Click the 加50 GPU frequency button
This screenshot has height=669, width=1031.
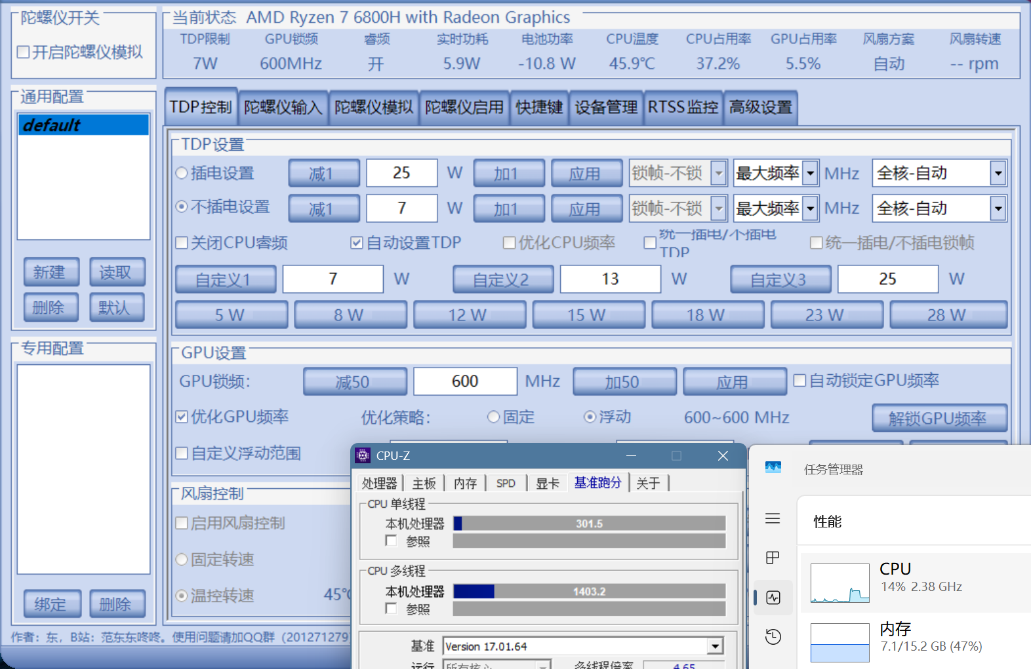coord(624,381)
